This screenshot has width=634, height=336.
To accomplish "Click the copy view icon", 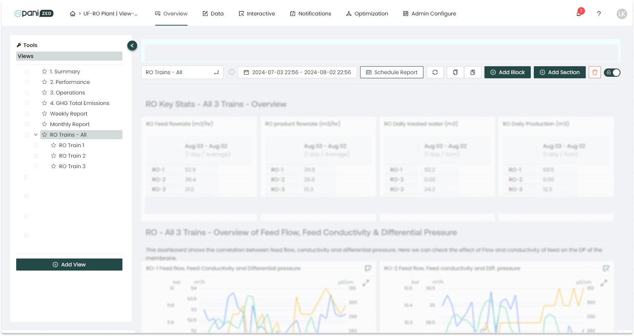I will (455, 72).
